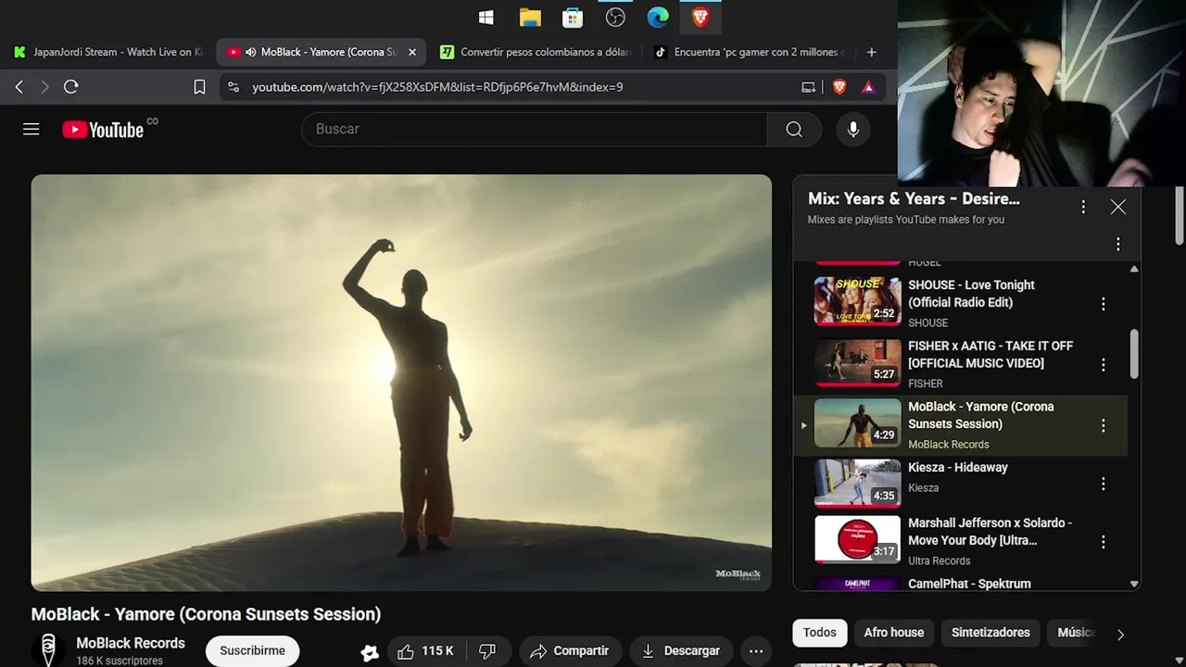Open a new browser tab
The height and width of the screenshot is (667, 1186).
(x=871, y=52)
